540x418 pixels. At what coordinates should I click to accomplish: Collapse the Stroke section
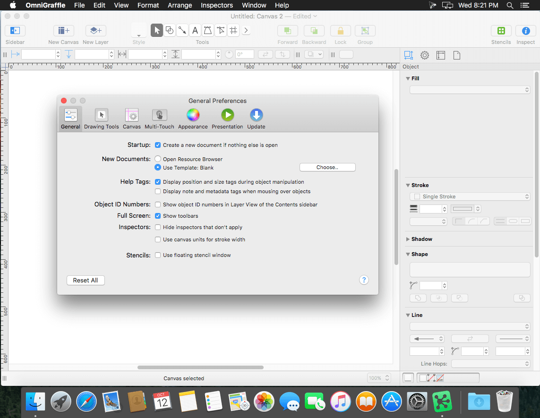(408, 185)
